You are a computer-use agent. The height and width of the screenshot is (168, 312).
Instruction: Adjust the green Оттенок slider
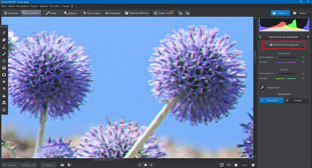[x=286, y=79]
